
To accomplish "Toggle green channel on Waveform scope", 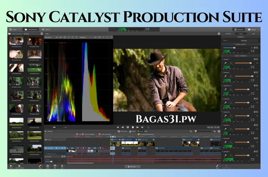I will click(72, 37).
